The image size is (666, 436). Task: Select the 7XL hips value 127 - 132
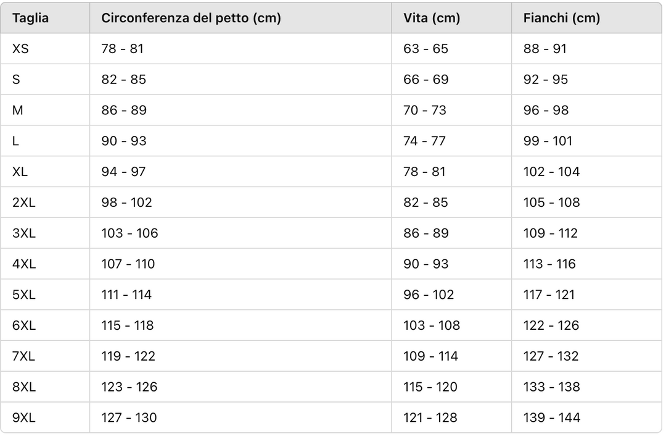tap(551, 356)
